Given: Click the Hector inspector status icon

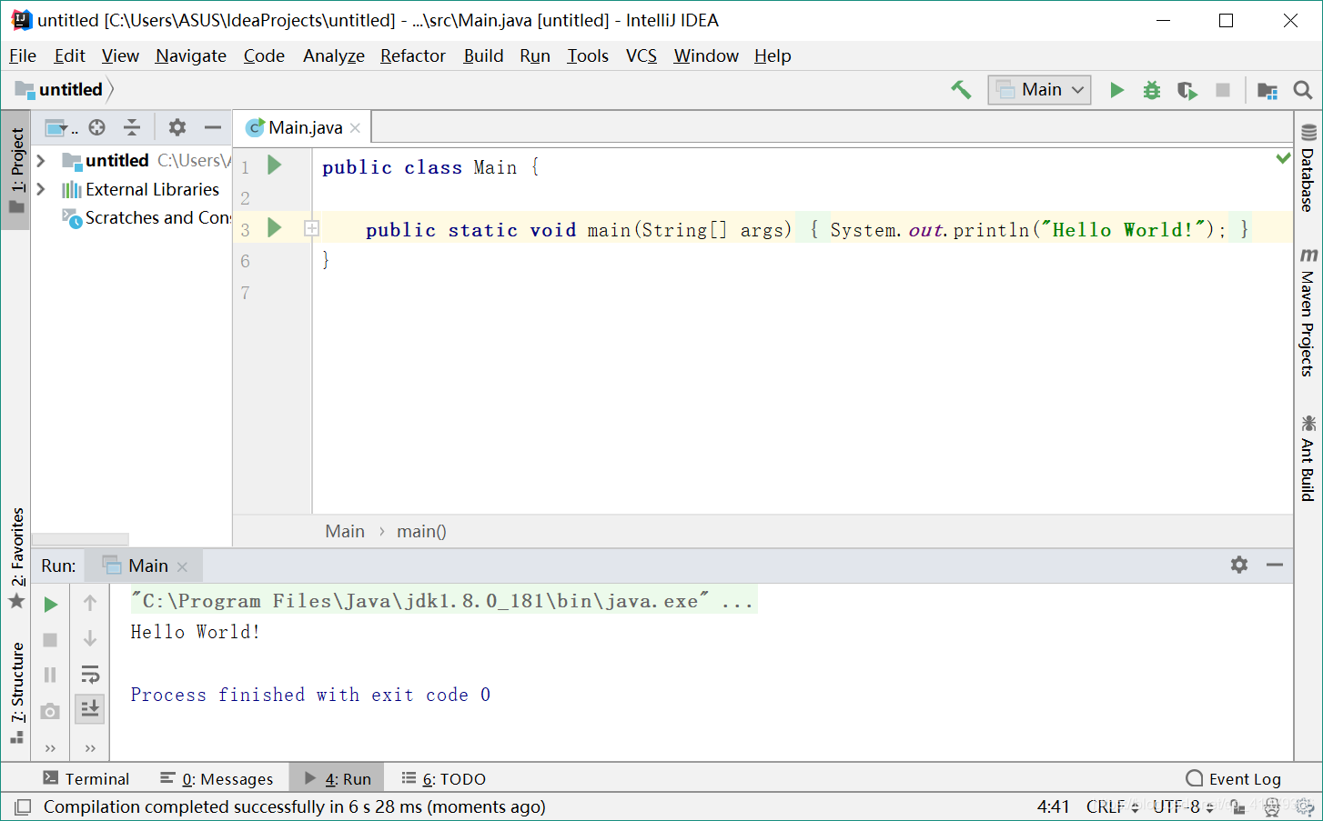Looking at the screenshot, I should coord(1272,806).
